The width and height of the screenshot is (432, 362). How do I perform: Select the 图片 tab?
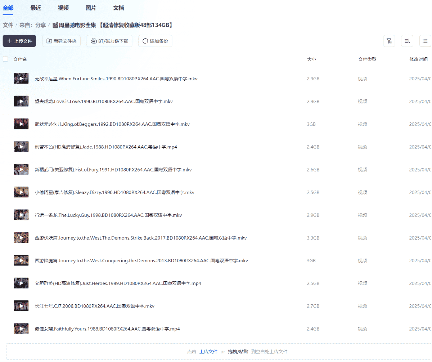91,8
